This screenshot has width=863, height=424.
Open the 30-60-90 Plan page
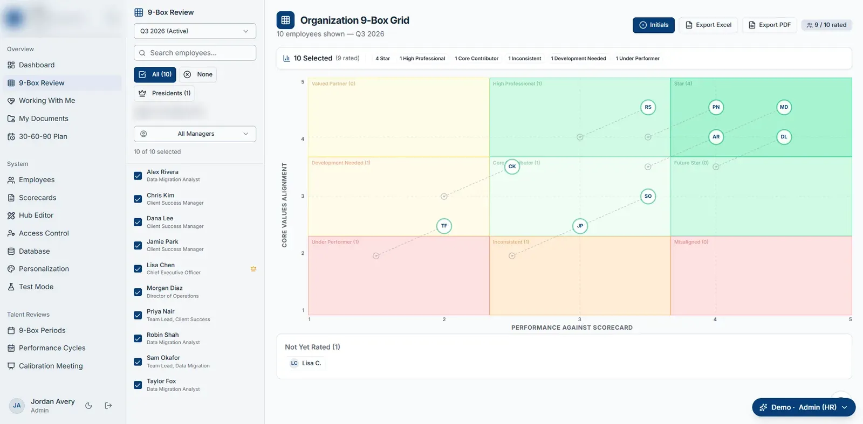pyautogui.click(x=43, y=136)
